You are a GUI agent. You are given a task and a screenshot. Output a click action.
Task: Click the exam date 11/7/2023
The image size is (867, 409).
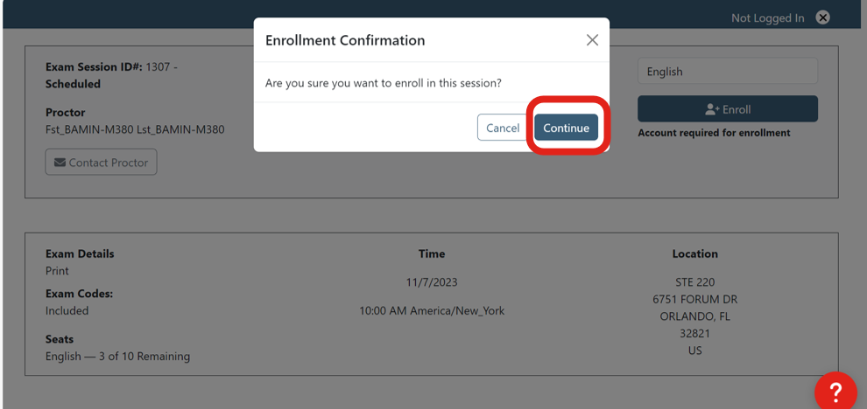tap(432, 282)
